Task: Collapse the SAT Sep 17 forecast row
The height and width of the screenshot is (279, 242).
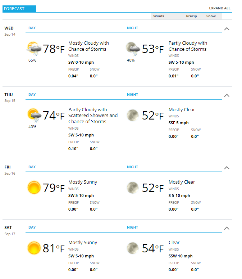Action: coord(227,228)
